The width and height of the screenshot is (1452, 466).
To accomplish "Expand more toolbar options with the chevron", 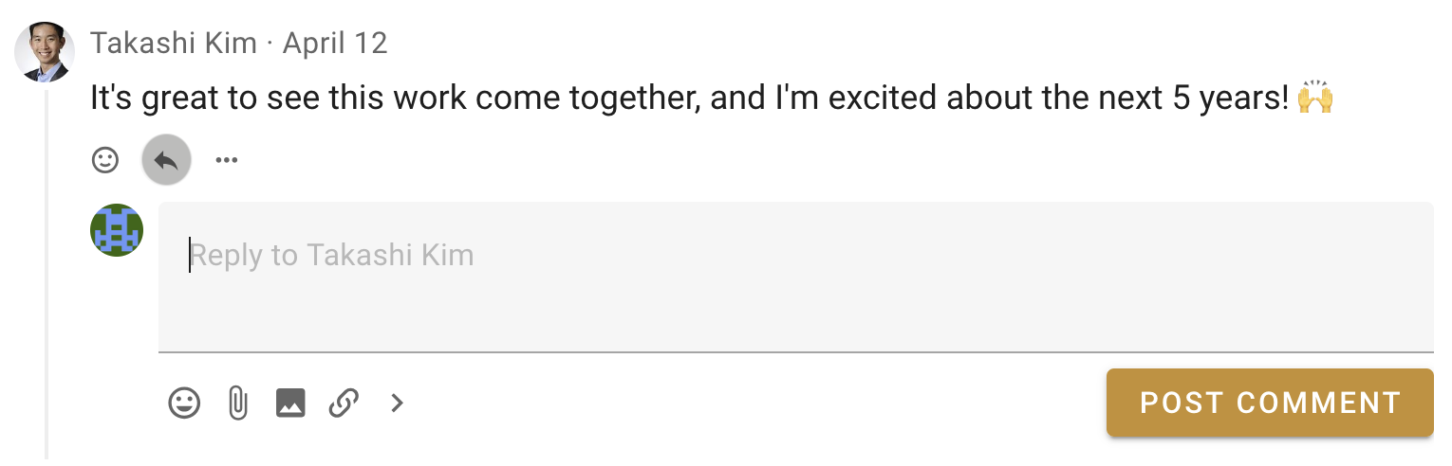I will tap(398, 403).
